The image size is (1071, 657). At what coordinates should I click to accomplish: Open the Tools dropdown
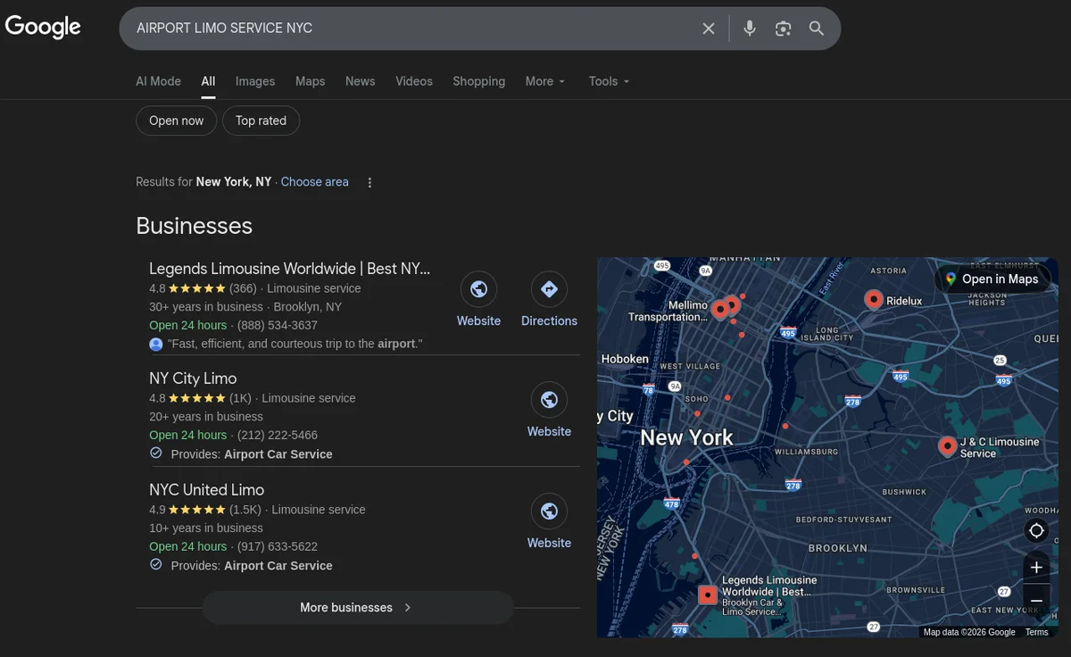tap(609, 81)
